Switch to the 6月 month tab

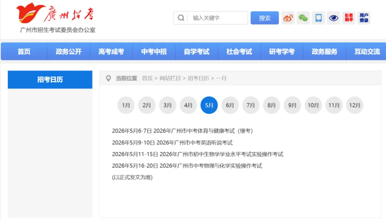[x=230, y=105]
